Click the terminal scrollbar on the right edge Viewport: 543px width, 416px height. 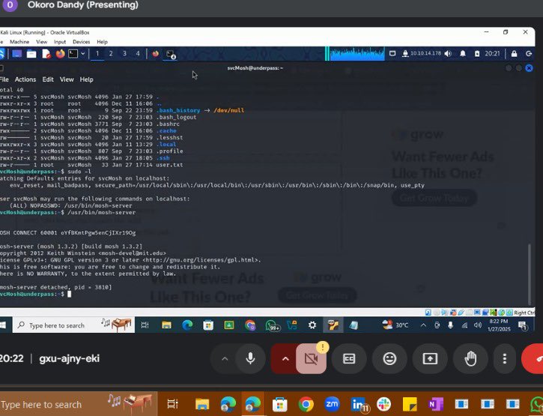(530, 274)
